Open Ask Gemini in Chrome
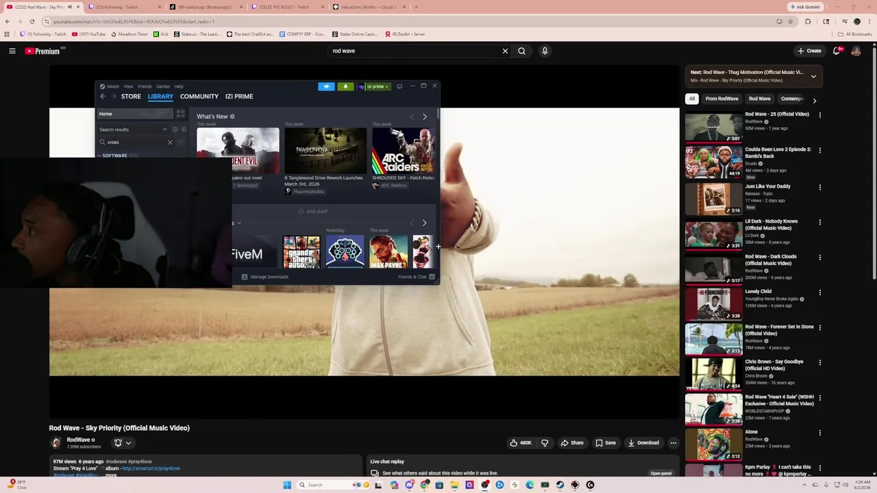Image resolution: width=877 pixels, height=493 pixels. coord(804,7)
